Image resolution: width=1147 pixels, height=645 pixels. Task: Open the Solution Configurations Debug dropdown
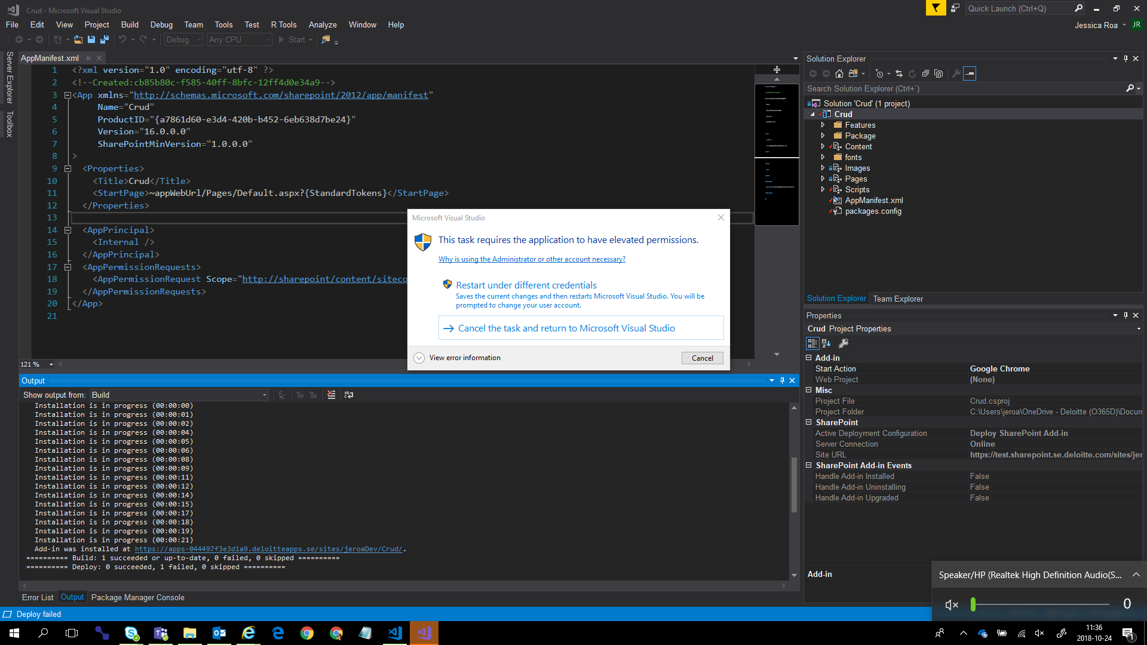183,39
